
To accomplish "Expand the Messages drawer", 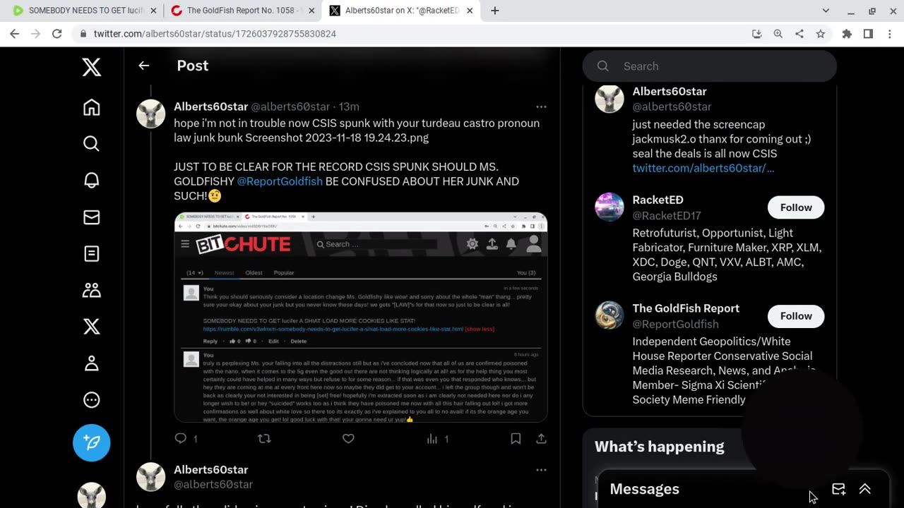I will click(864, 489).
